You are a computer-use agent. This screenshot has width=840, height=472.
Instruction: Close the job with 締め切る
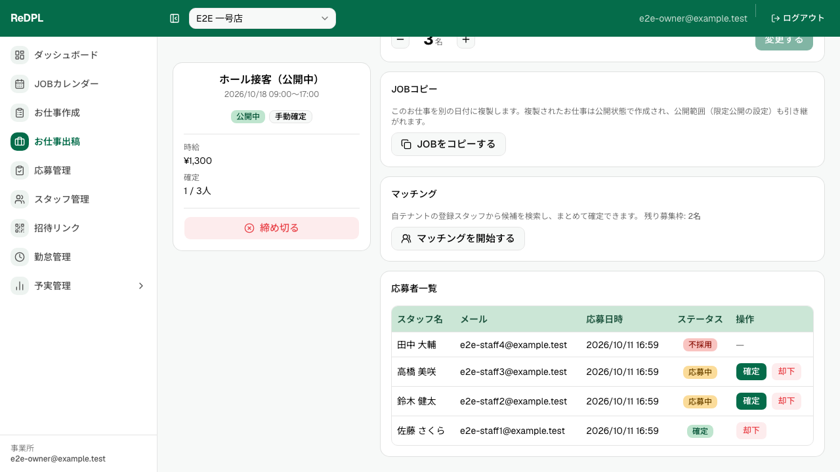click(x=272, y=228)
